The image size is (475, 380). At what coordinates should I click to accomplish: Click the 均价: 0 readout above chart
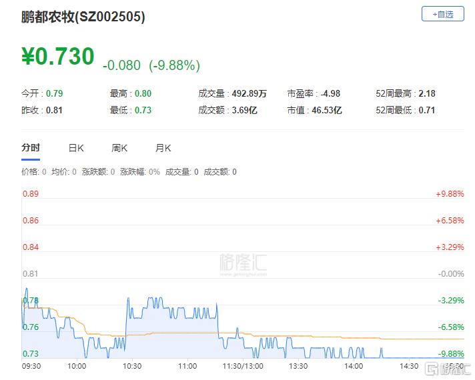point(64,172)
